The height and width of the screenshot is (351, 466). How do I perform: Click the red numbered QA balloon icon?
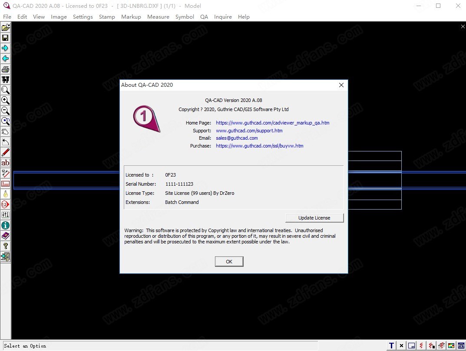[x=5, y=205]
